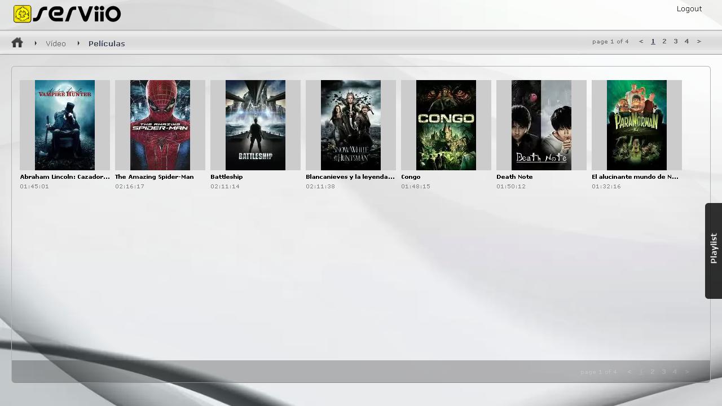Open the Video breadcrumb link
722x406 pixels.
point(56,43)
